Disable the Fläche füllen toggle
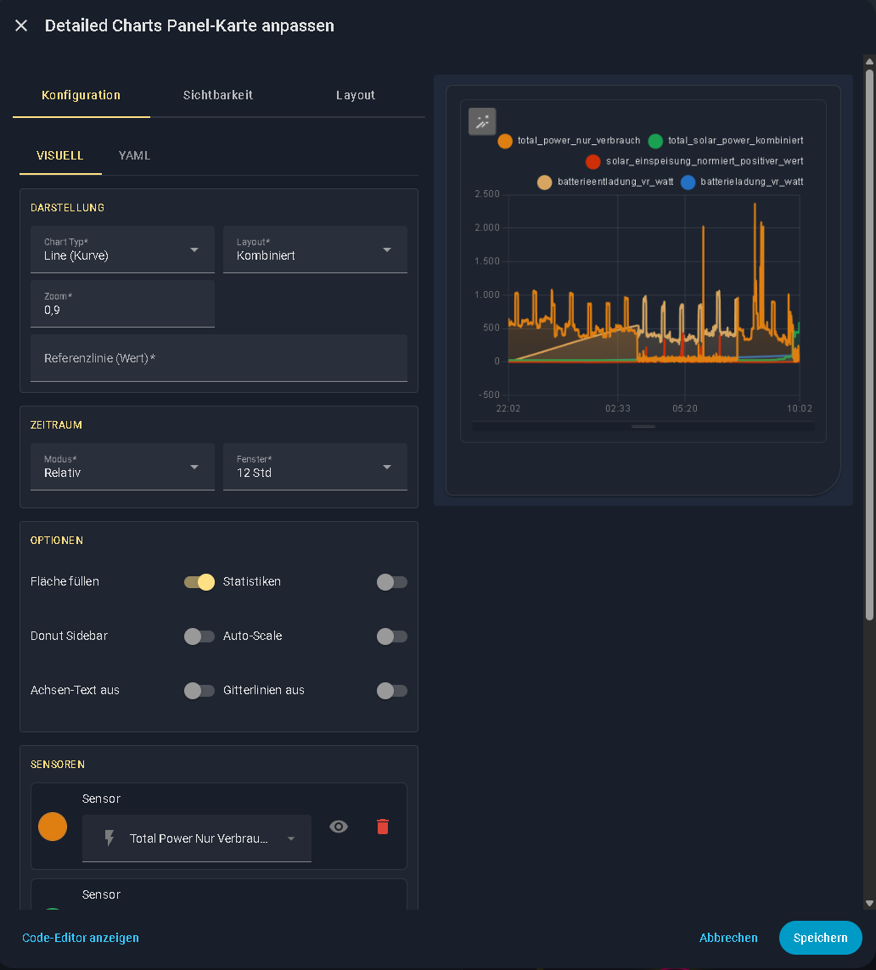The height and width of the screenshot is (970, 876). (199, 582)
